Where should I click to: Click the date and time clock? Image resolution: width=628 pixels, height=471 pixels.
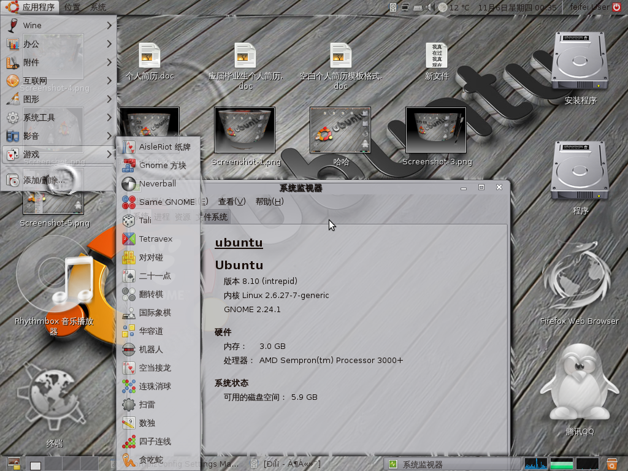coord(517,7)
